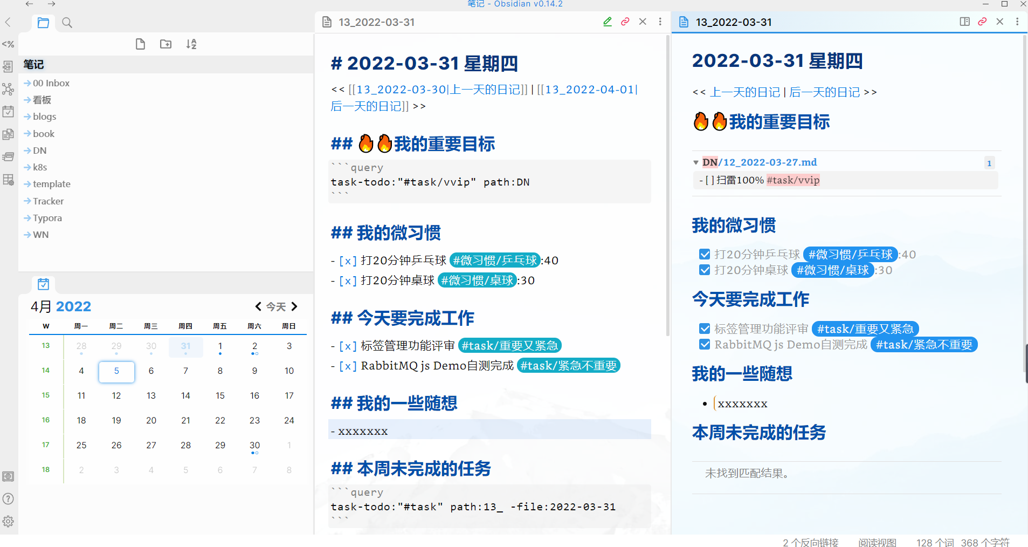
Task: Toggle link for left editor pane
Action: tap(625, 22)
